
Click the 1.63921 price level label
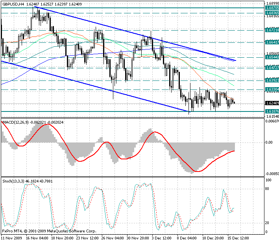(272, 80)
